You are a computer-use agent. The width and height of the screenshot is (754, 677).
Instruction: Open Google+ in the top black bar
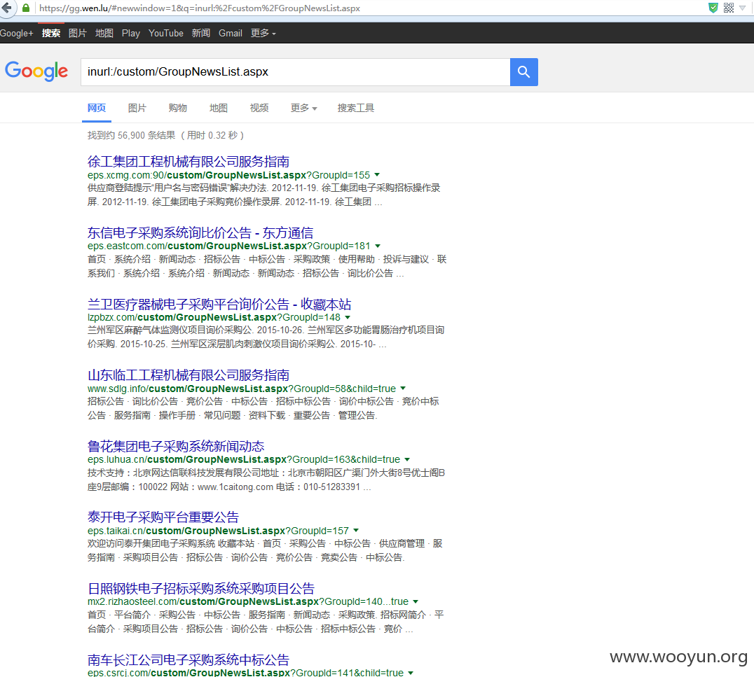(x=17, y=33)
